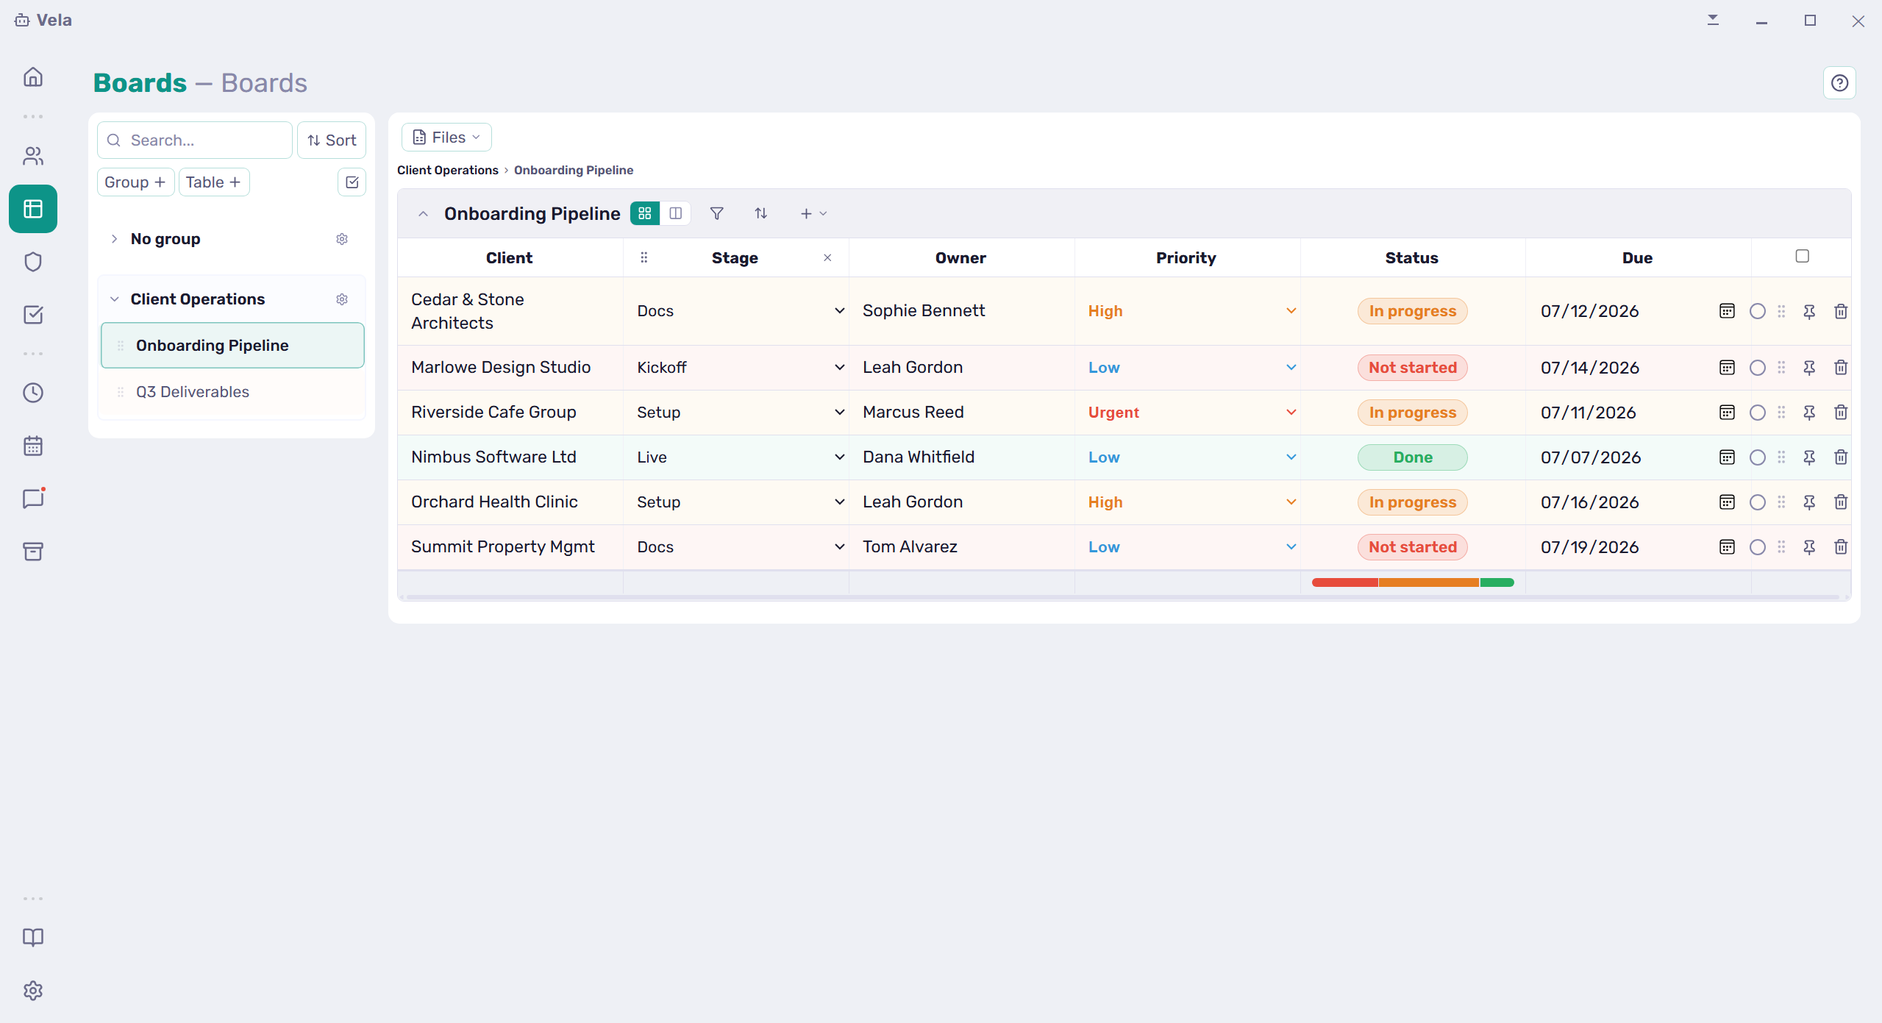Switch to the split column view
This screenshot has width=1882, height=1023.
coord(675,213)
